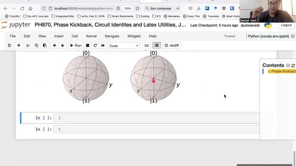Save and checkpoint the notebook
The height and width of the screenshot is (166, 296).
9,46
